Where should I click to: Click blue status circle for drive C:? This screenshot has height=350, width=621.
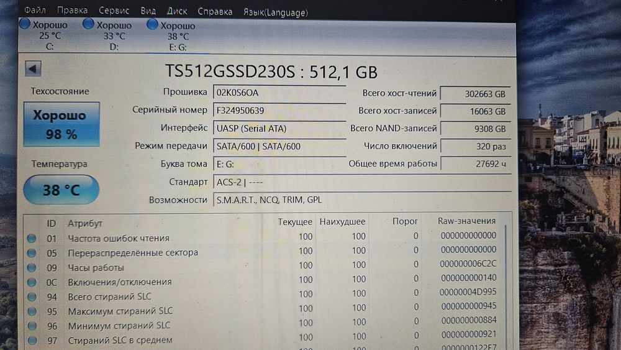tap(25, 24)
